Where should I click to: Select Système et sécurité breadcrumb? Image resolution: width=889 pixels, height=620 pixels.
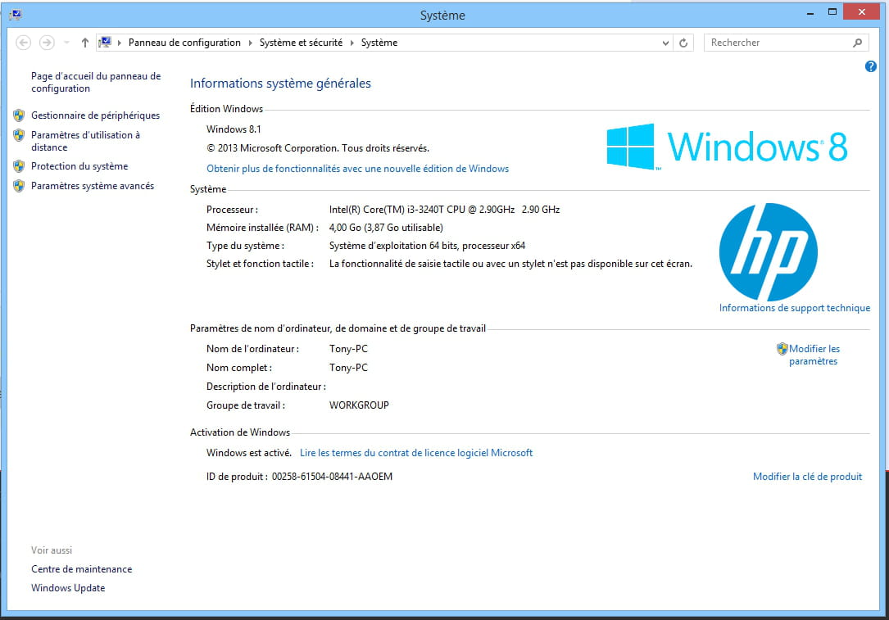301,43
